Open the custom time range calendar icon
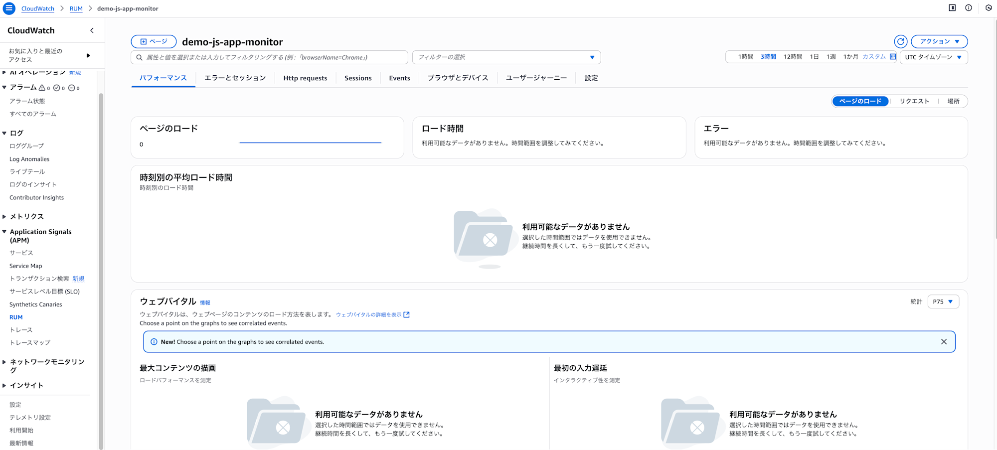Screen dimensions: 997x450 893,57
